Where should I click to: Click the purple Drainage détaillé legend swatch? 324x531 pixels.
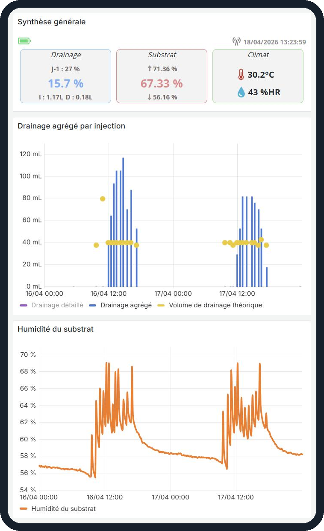(x=24, y=305)
